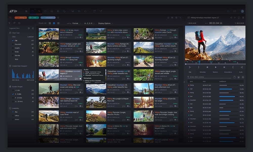This screenshot has height=152, width=253.
Task: Open the hiking pill type dropdown arrow
Action: [18, 18]
